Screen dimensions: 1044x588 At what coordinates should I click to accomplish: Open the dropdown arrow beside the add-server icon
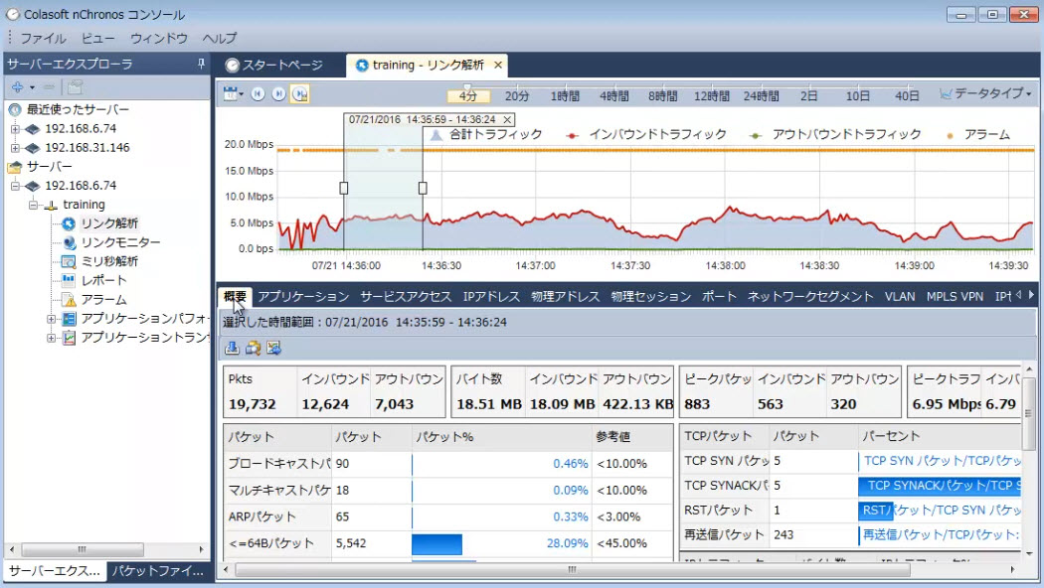pyautogui.click(x=32, y=87)
